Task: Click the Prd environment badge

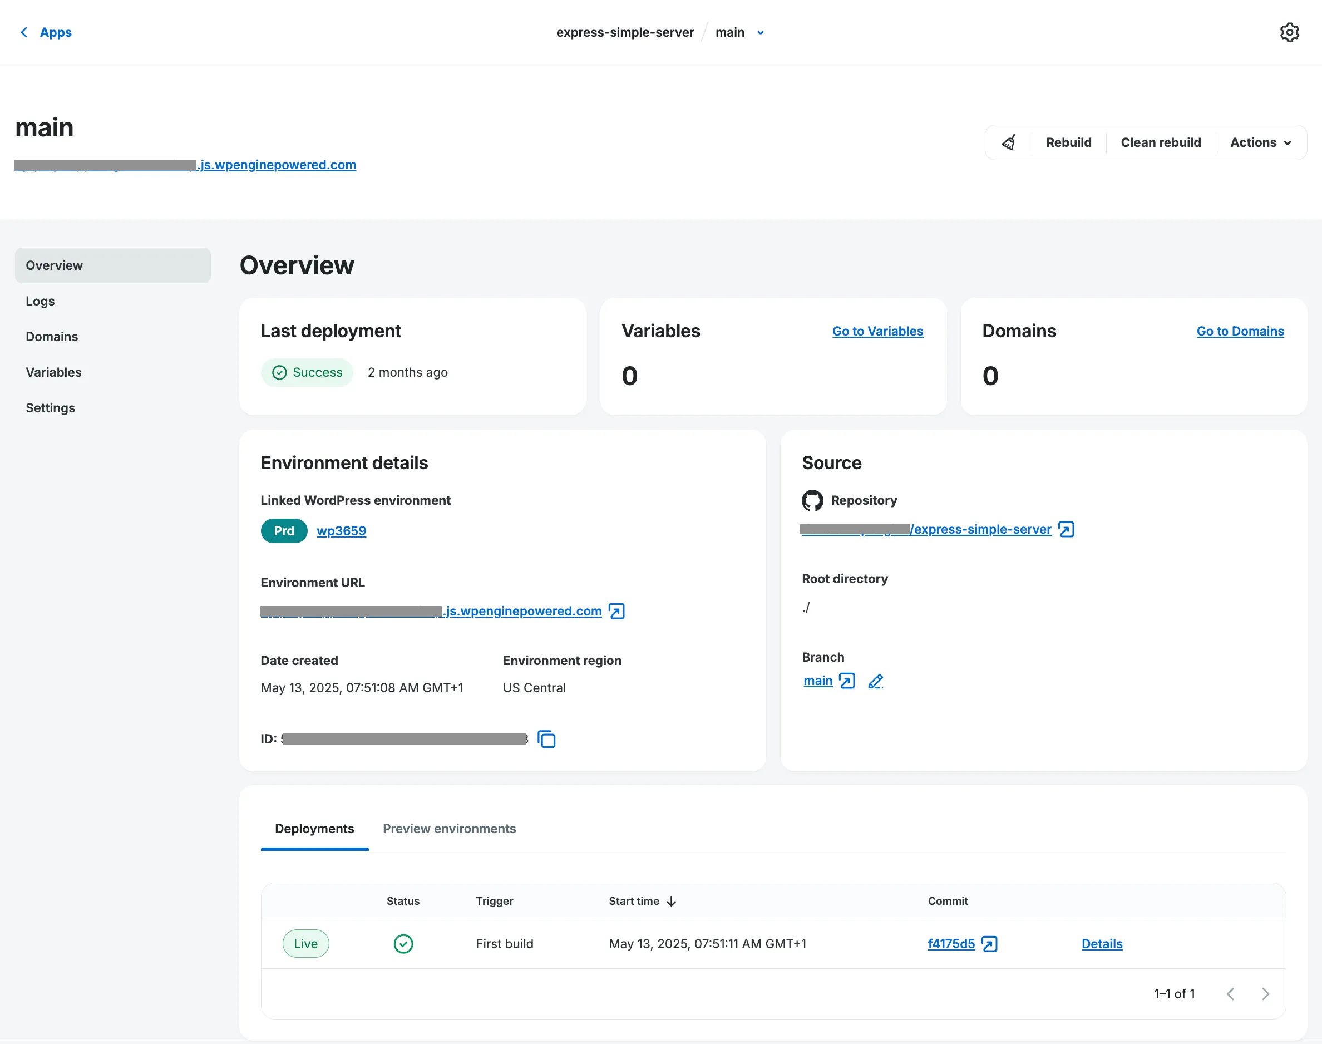Action: [284, 530]
